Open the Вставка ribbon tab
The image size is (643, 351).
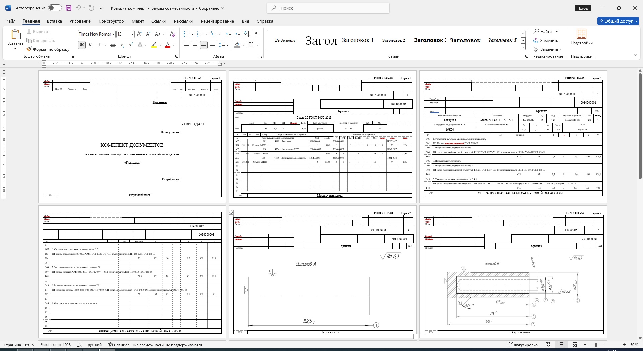click(x=54, y=21)
